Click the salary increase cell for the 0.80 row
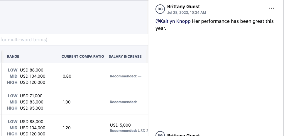Image resolution: width=284 pixels, height=136 pixels. click(126, 76)
